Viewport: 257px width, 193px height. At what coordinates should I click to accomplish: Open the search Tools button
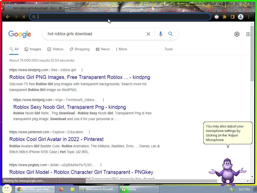pyautogui.click(x=168, y=49)
